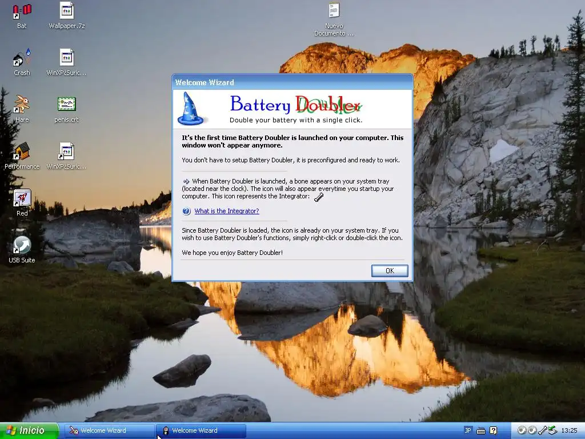Image resolution: width=585 pixels, height=439 pixels.
Task: Click the Welcome Wizard title bar text
Action: point(205,82)
